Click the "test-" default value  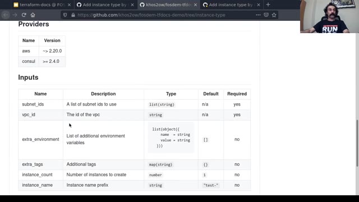[x=211, y=185]
